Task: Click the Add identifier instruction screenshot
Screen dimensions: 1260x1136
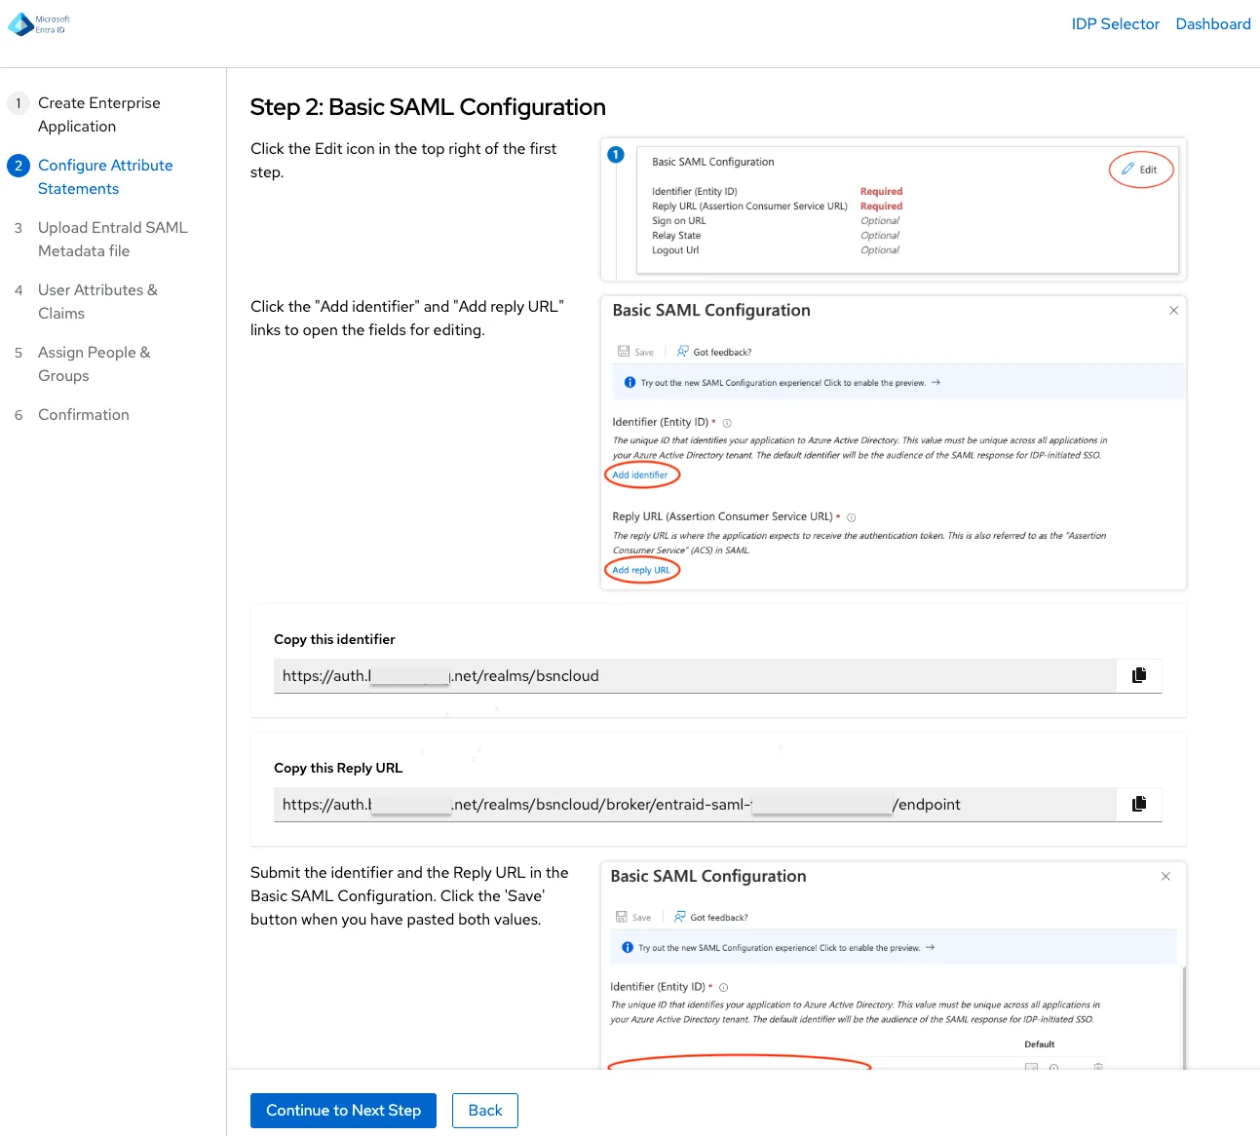Action: point(894,443)
